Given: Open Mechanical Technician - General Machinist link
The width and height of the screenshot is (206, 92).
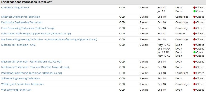Looking at the screenshot, I should (31, 62).
